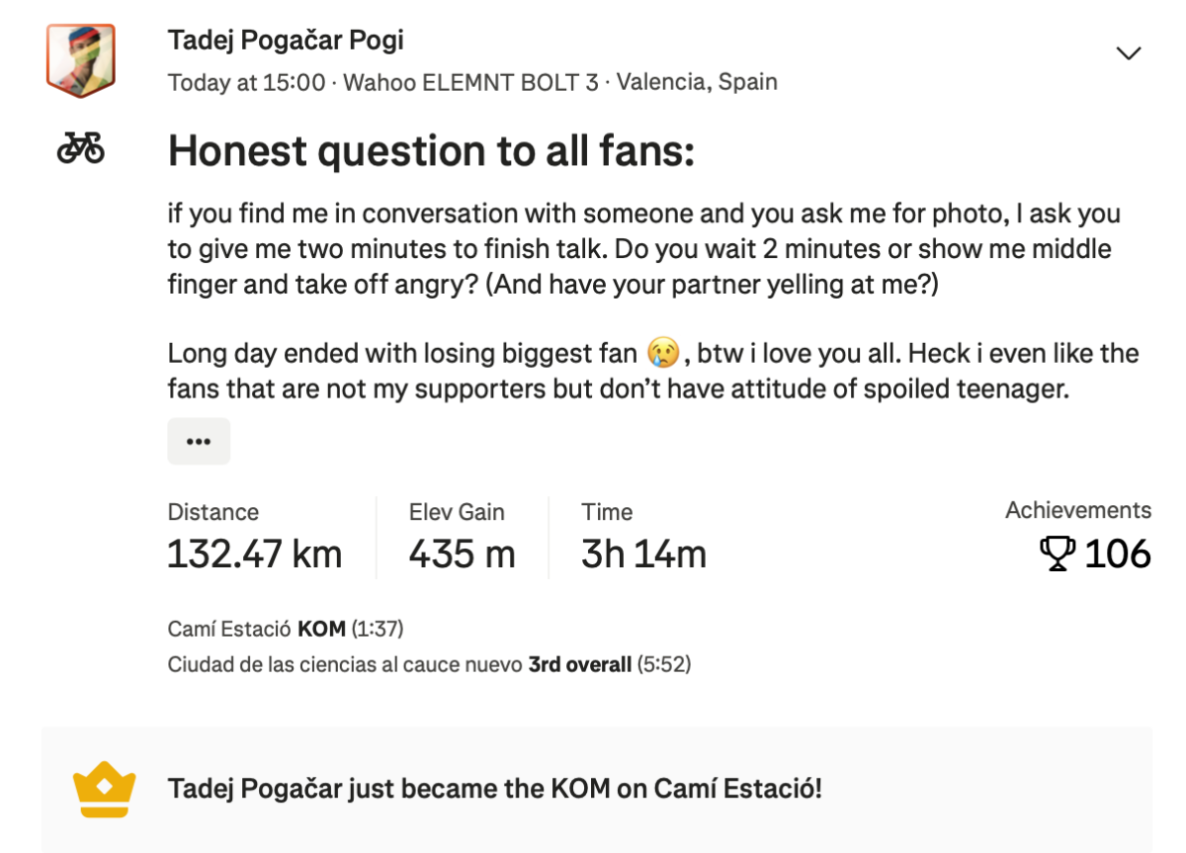Viewport: 1186px width, 853px height.
Task: Select the Distance stat label
Action: [x=212, y=512]
